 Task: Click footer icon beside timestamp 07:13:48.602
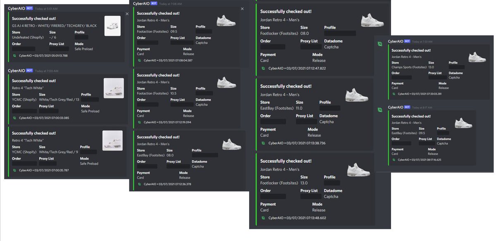[x=263, y=217]
